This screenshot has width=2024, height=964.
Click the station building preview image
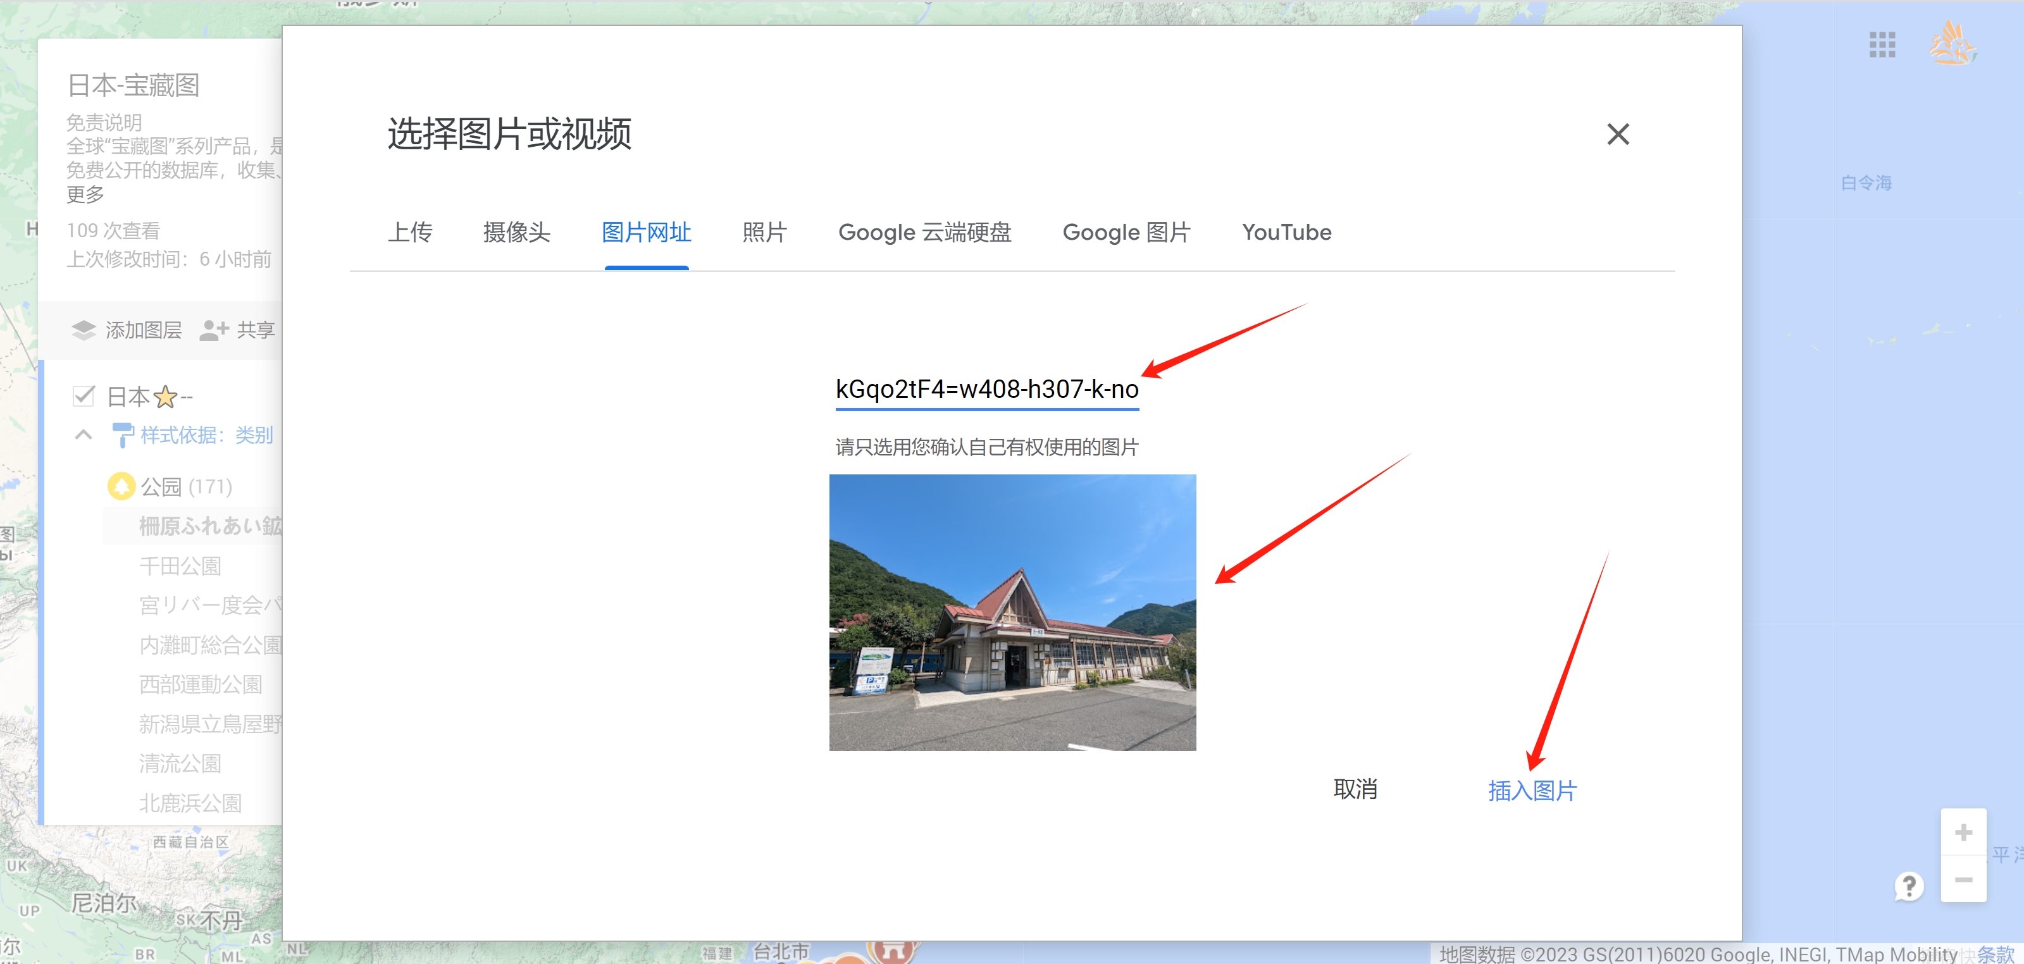pyautogui.click(x=1012, y=612)
